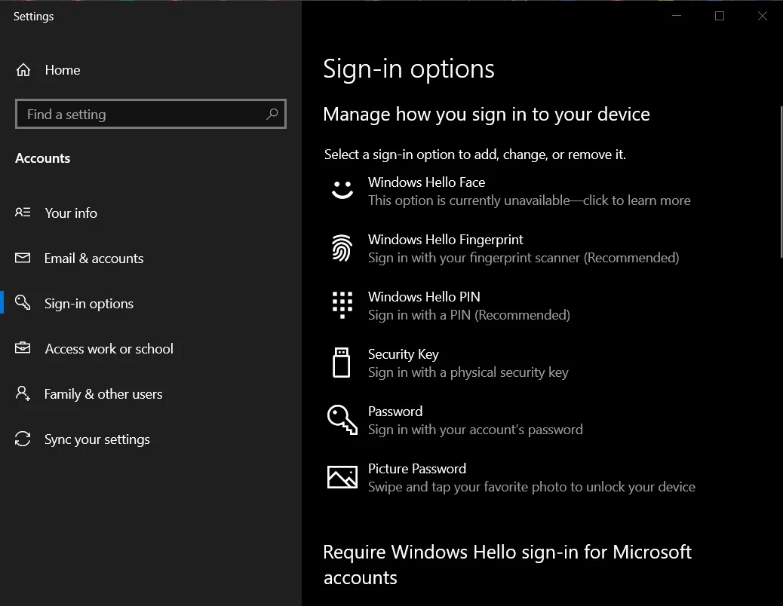This screenshot has height=606, width=783.
Task: Click the Access work or school briefcase icon
Action: (23, 349)
